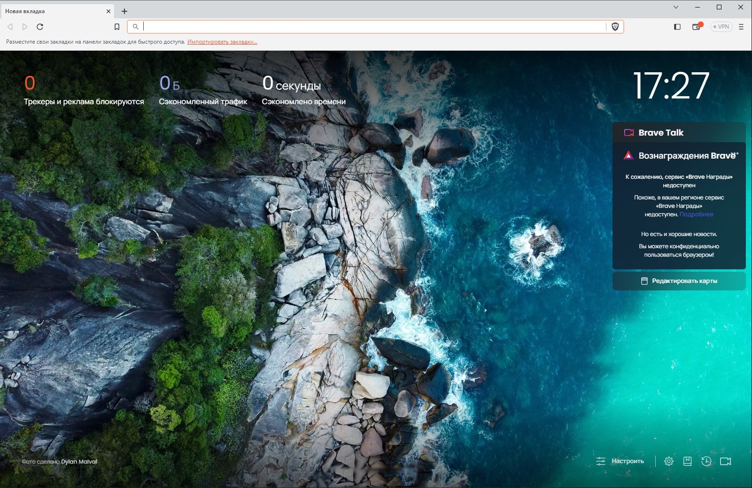Open settings gear icon at bottom
The height and width of the screenshot is (488, 752).
coord(669,461)
